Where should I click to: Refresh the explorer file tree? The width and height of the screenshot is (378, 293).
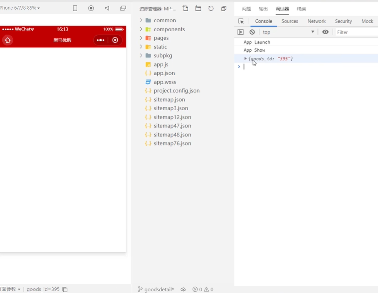[211, 8]
